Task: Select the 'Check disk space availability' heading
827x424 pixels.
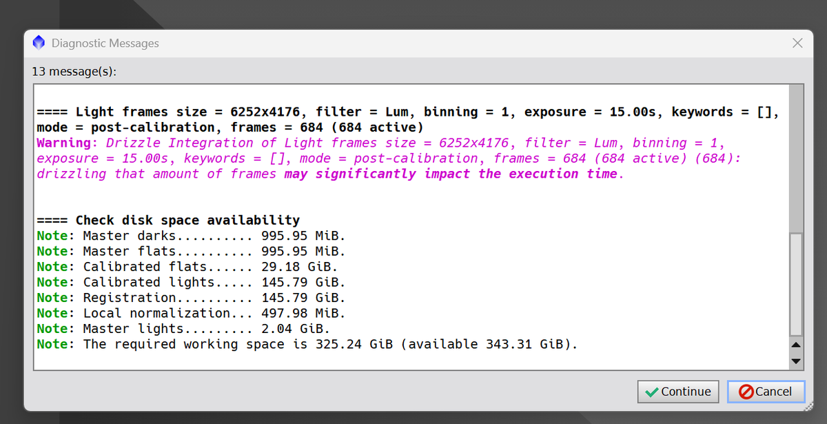Action: point(168,221)
